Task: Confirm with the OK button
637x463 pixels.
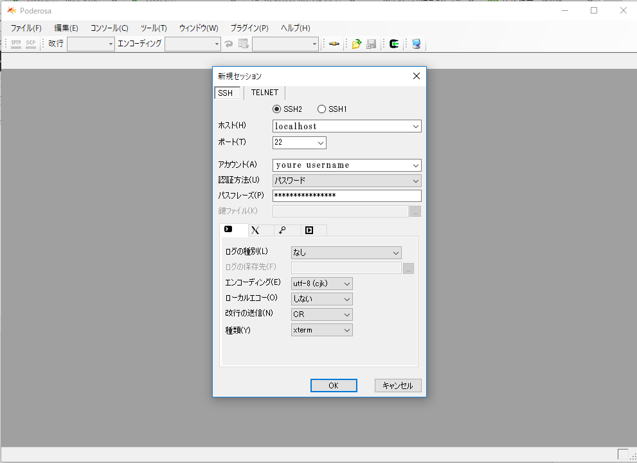Action: coord(334,385)
